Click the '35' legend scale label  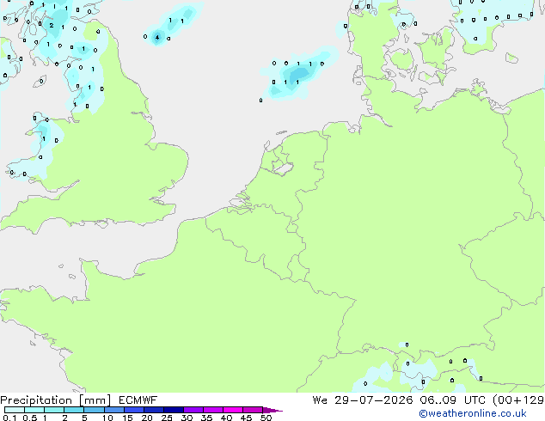(x=206, y=418)
